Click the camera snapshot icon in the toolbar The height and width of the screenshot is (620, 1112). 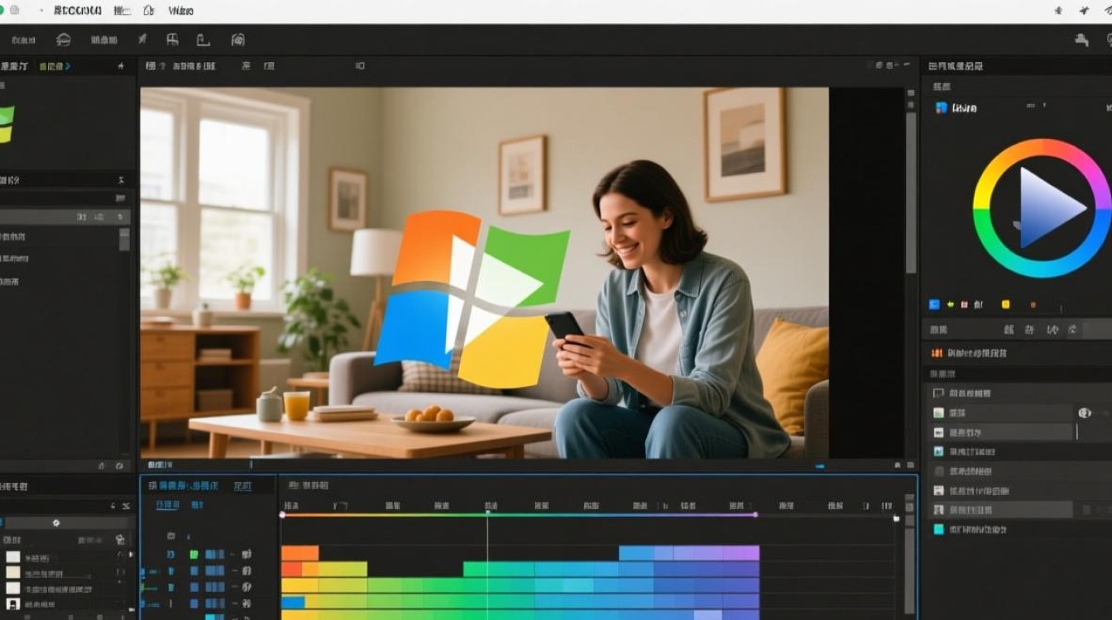pos(237,40)
